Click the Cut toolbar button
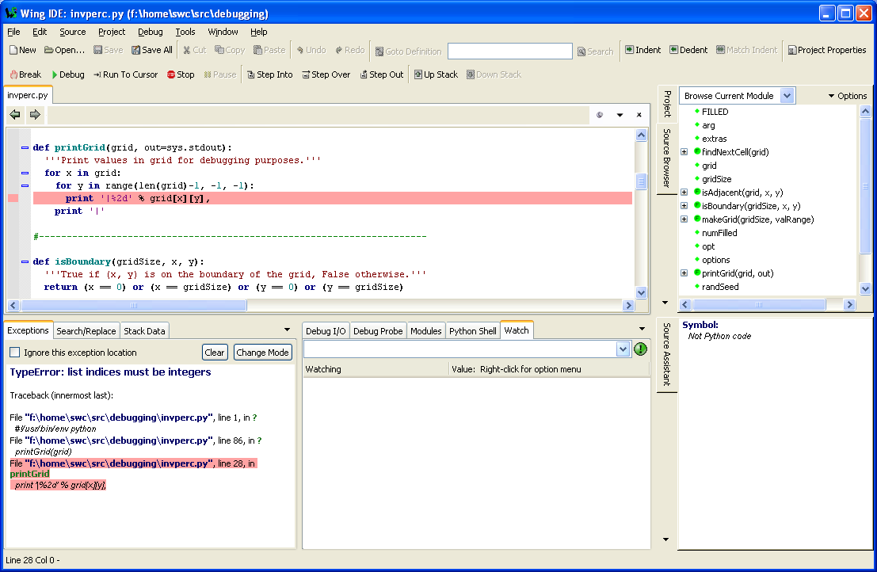This screenshot has width=877, height=572. [194, 50]
